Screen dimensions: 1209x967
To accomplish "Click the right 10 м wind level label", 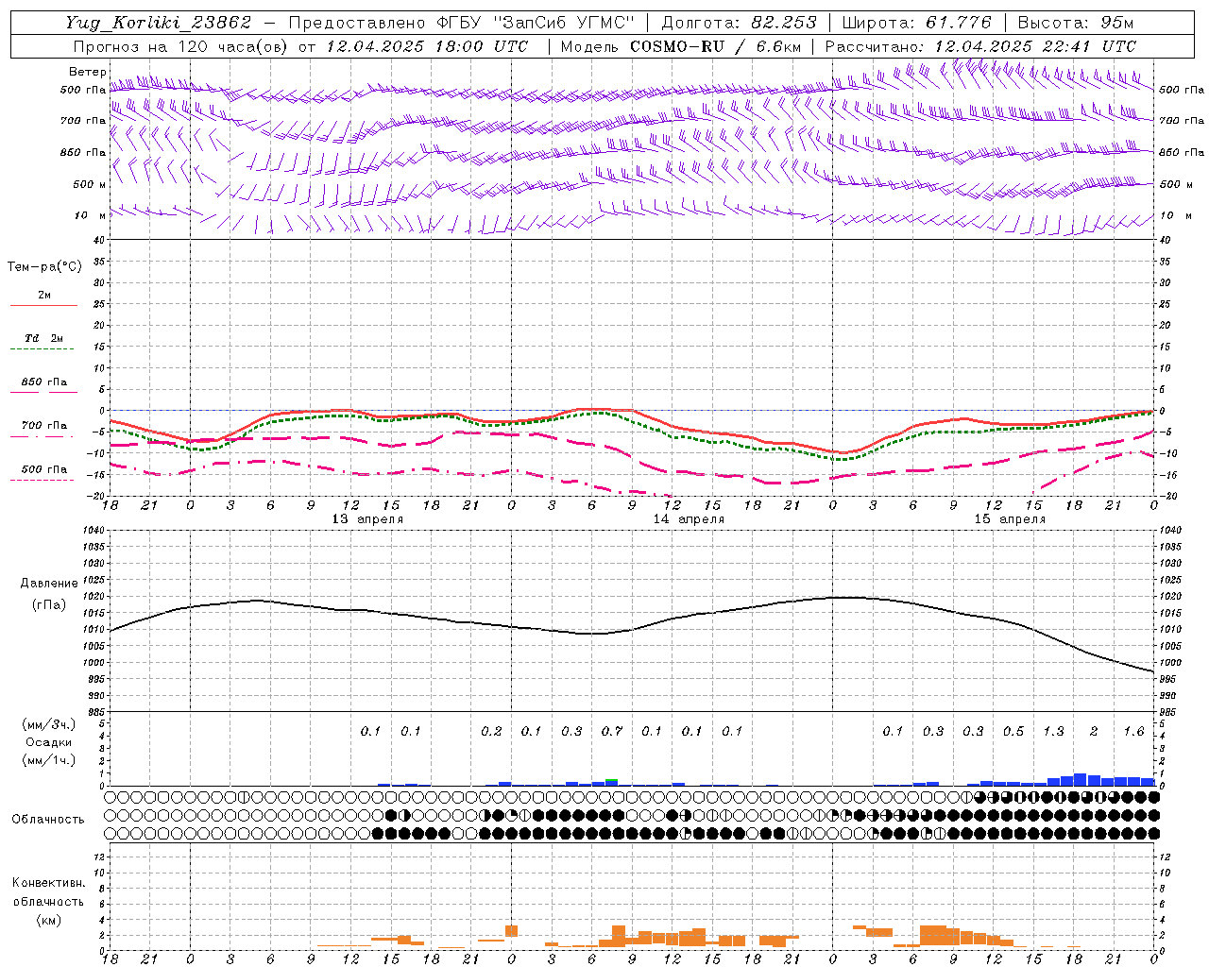I will click(x=1175, y=216).
